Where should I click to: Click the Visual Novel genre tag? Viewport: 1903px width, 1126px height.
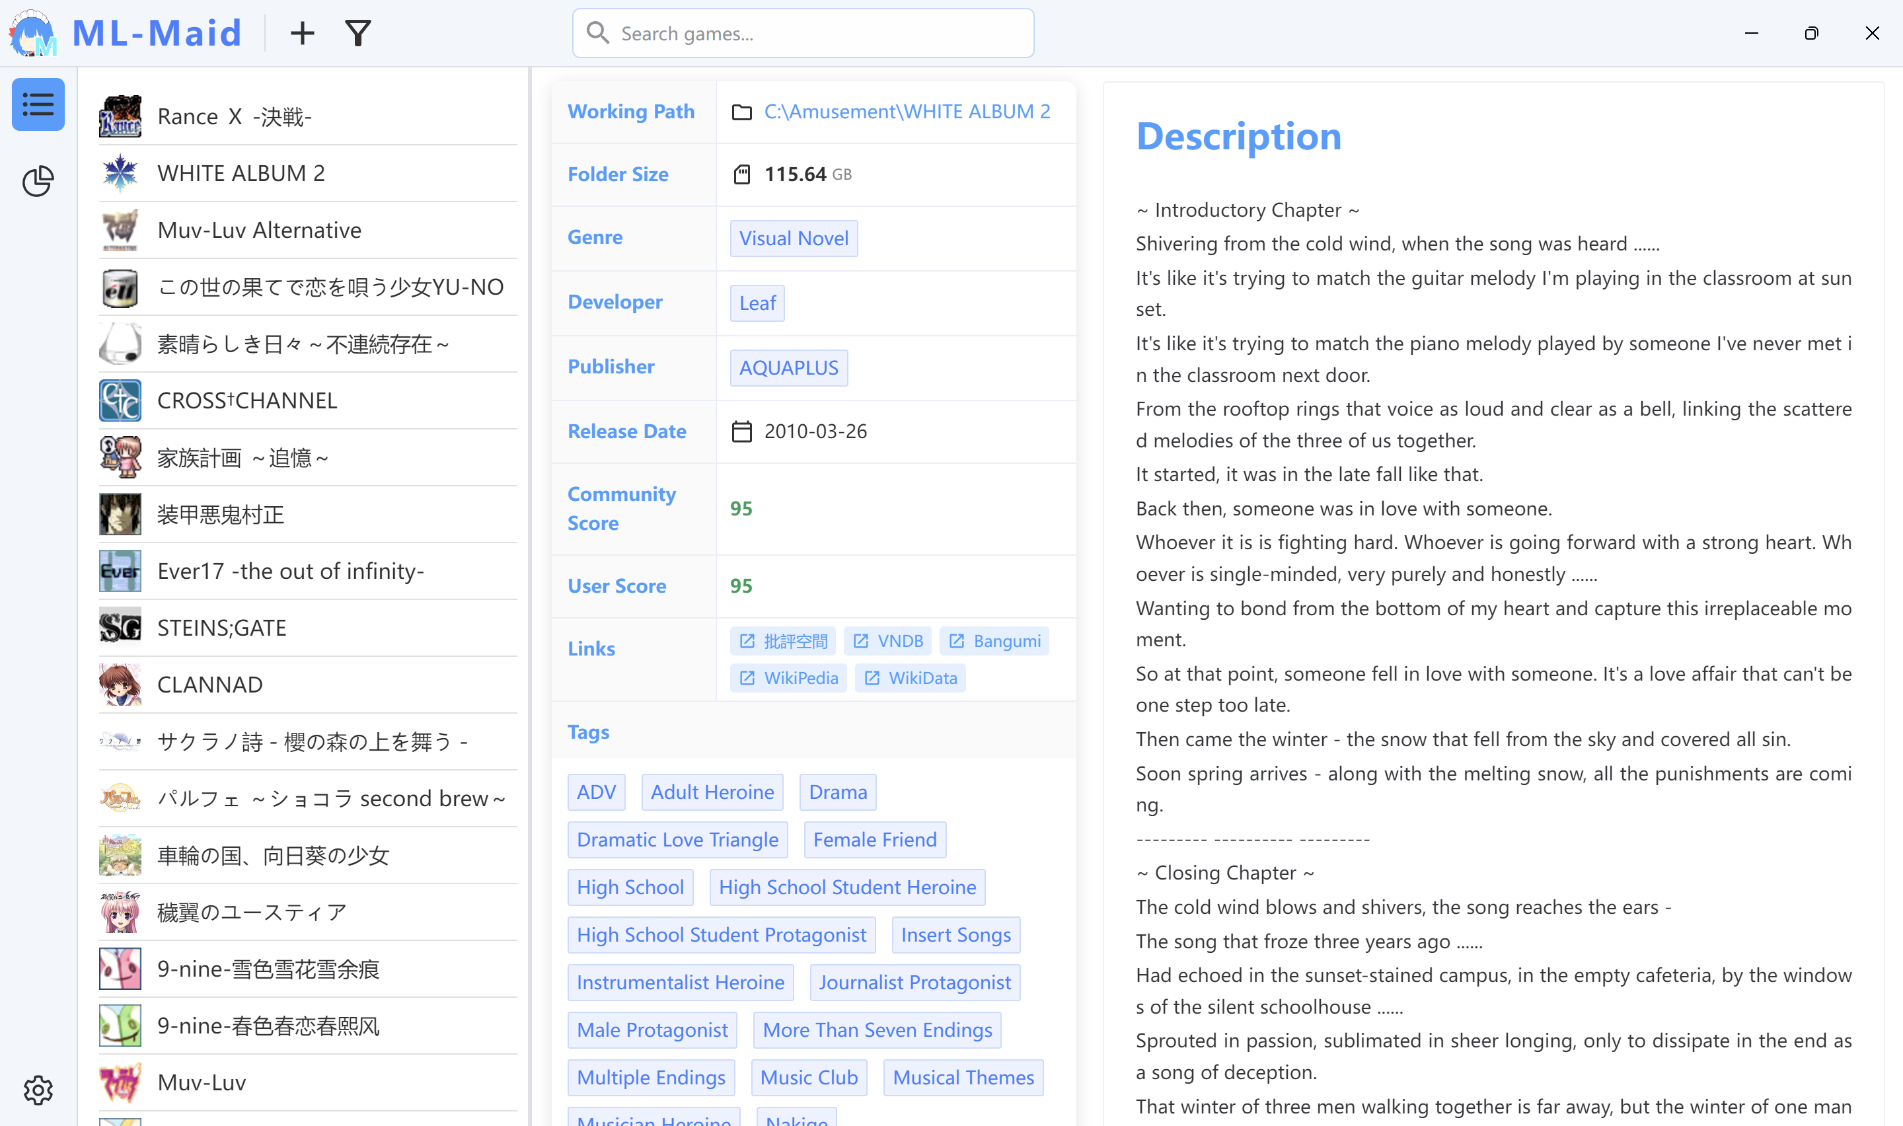794,239
